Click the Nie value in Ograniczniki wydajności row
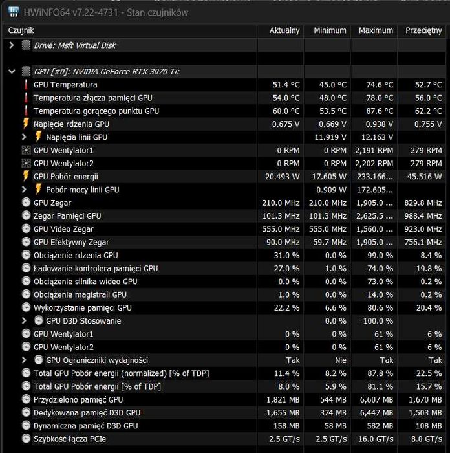This screenshot has height=453, width=450. [341, 360]
